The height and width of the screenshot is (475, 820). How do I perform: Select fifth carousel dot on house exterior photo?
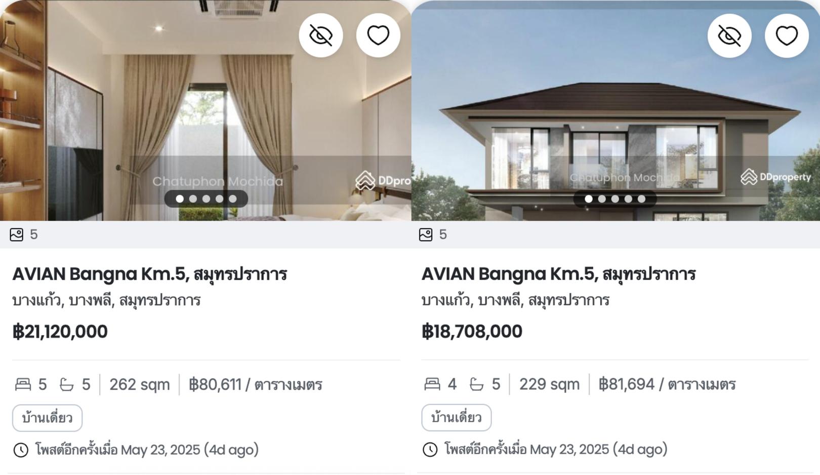click(641, 199)
